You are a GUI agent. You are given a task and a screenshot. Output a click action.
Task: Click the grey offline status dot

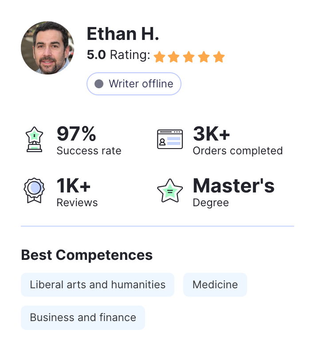tap(99, 84)
